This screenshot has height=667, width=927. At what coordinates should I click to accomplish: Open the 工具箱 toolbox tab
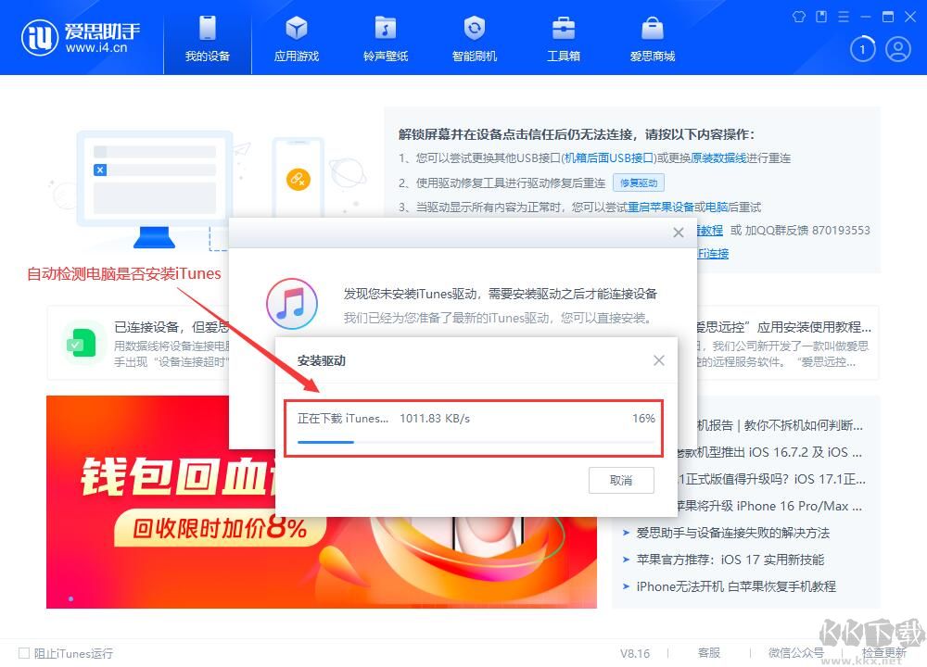564,38
